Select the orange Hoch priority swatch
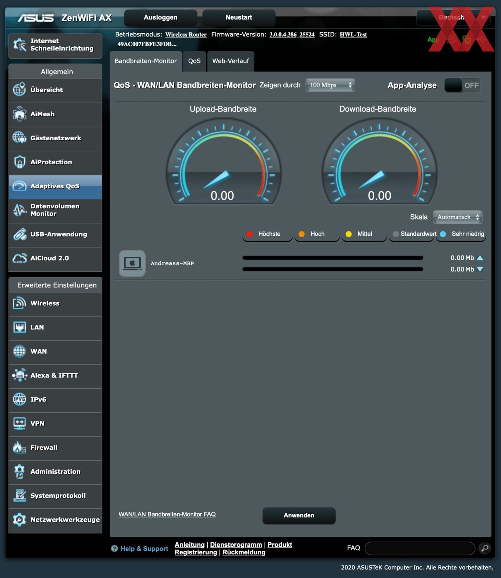Viewport: 501px width, 578px height. 301,234
